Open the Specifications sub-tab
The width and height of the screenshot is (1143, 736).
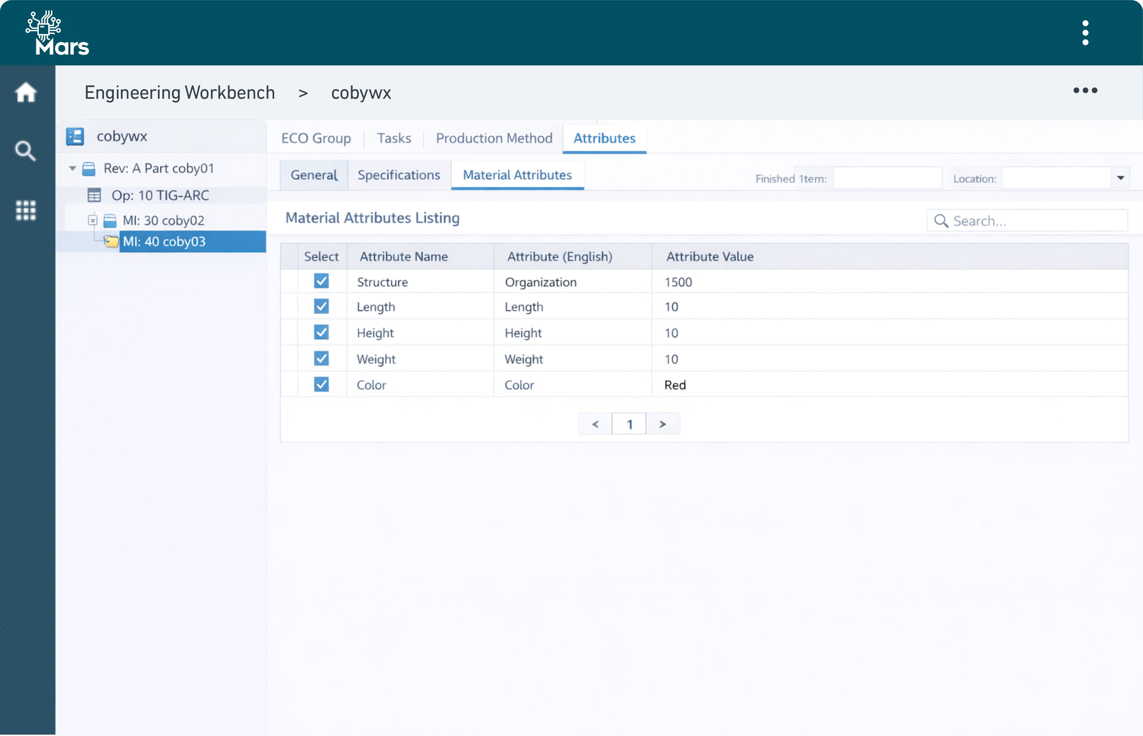point(399,175)
